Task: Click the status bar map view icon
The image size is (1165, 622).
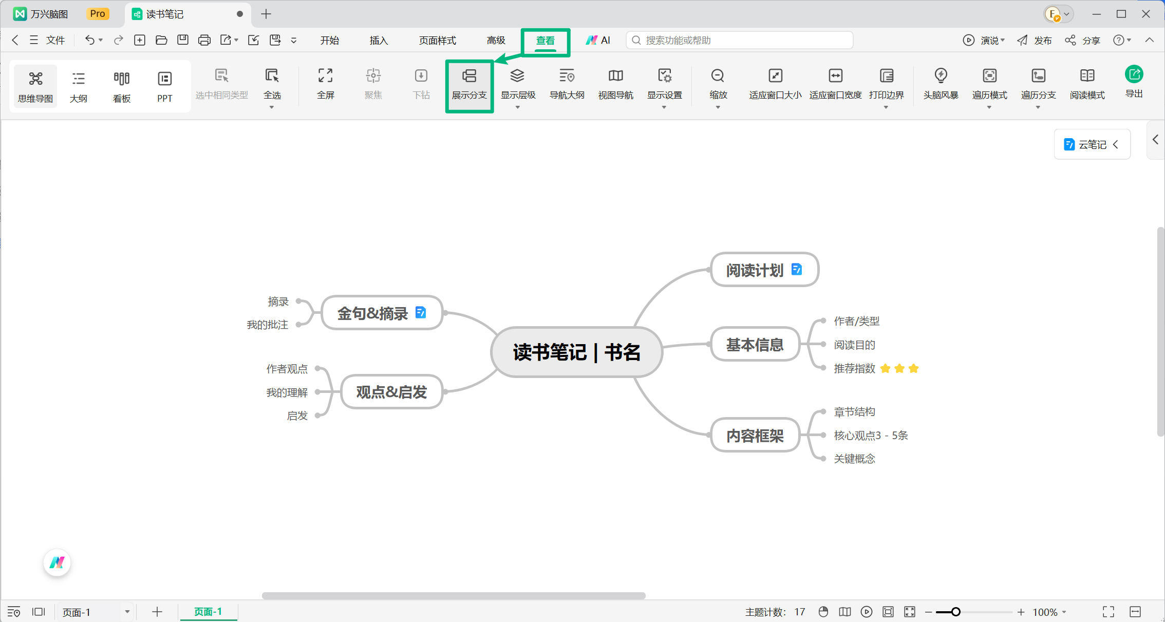Action: coord(844,612)
